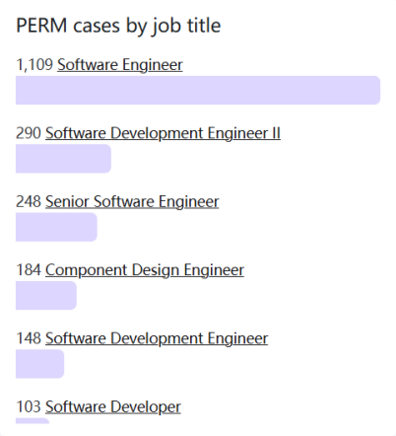Click the word PERM in the heading

click(41, 26)
